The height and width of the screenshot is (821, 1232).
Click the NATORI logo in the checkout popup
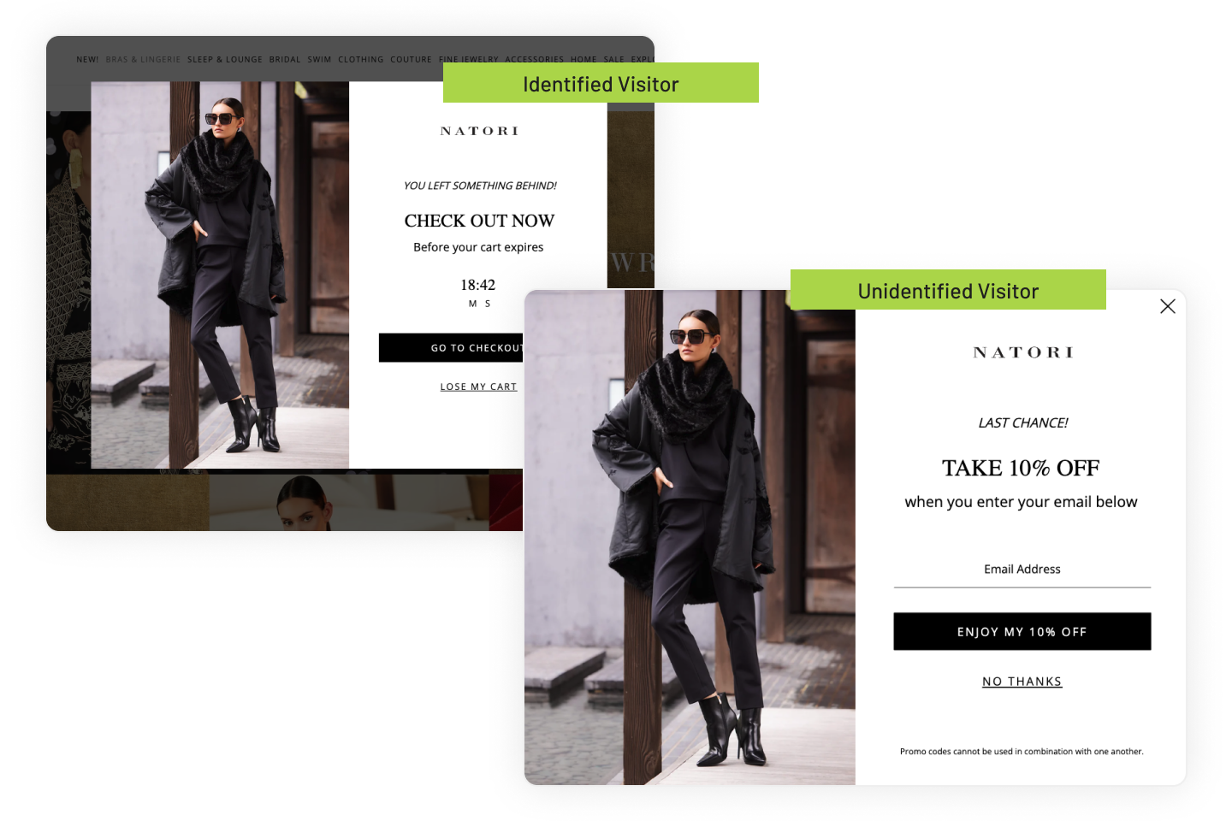479,131
